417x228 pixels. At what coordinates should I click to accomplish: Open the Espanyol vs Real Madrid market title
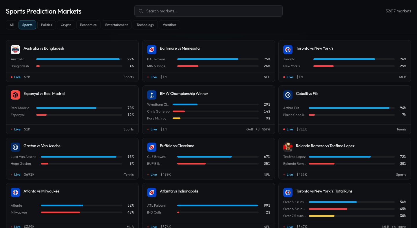pyautogui.click(x=44, y=94)
